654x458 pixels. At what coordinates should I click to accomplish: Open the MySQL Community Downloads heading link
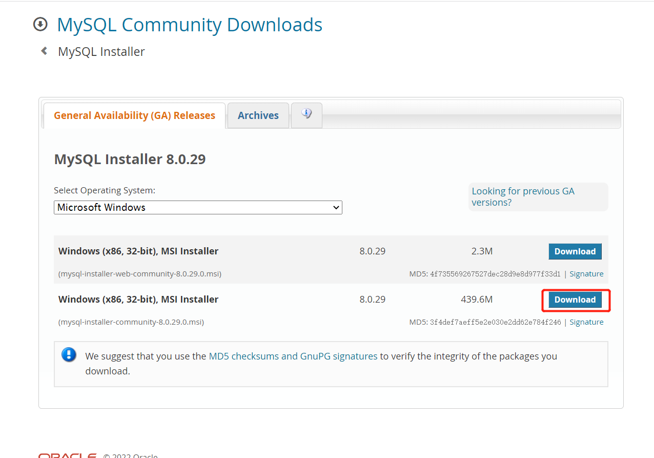(190, 25)
